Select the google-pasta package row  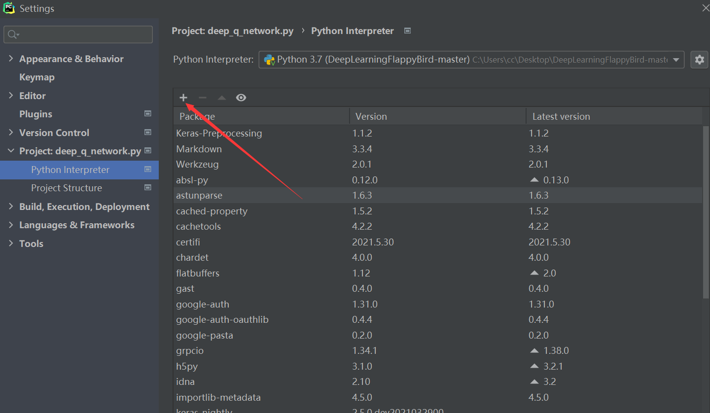point(438,335)
